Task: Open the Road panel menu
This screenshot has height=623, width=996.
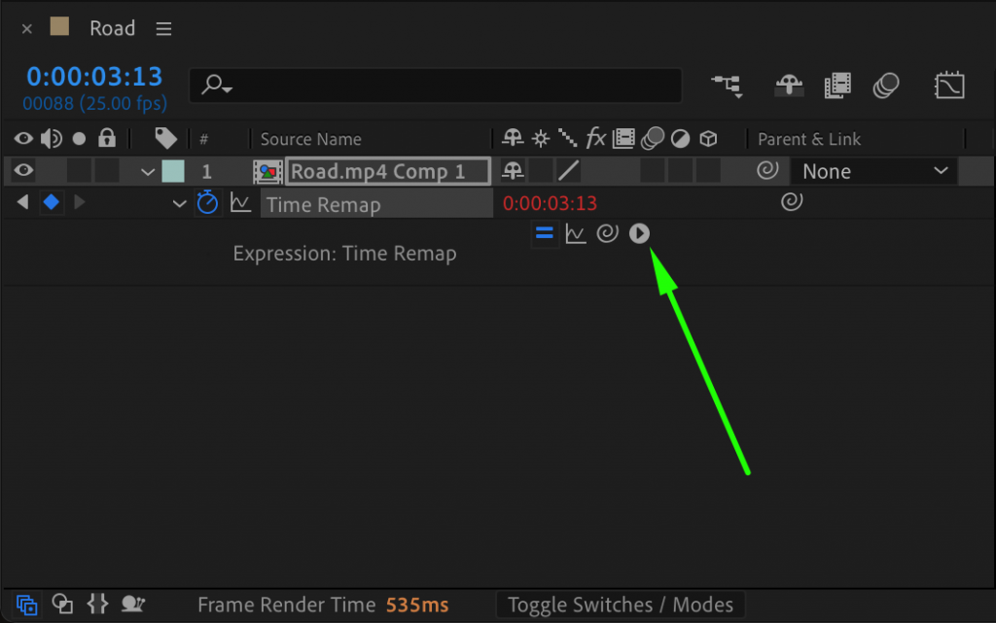Action: 163,28
